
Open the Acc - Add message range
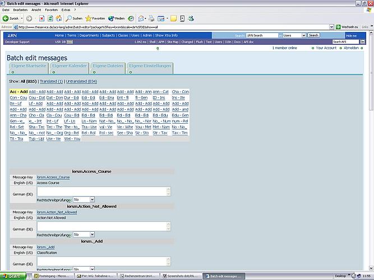click(19, 92)
